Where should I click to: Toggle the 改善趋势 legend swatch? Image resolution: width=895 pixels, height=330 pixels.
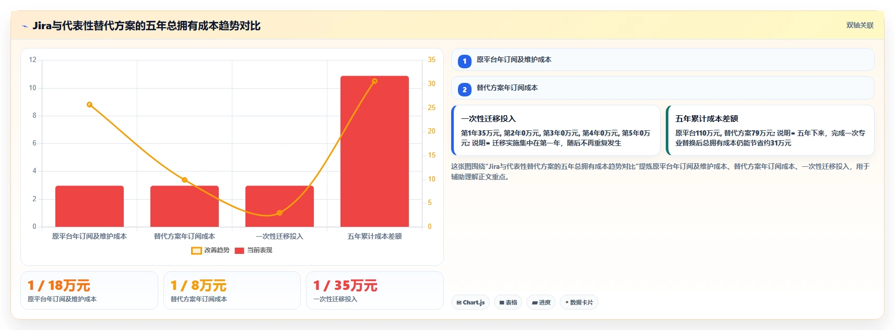click(196, 251)
